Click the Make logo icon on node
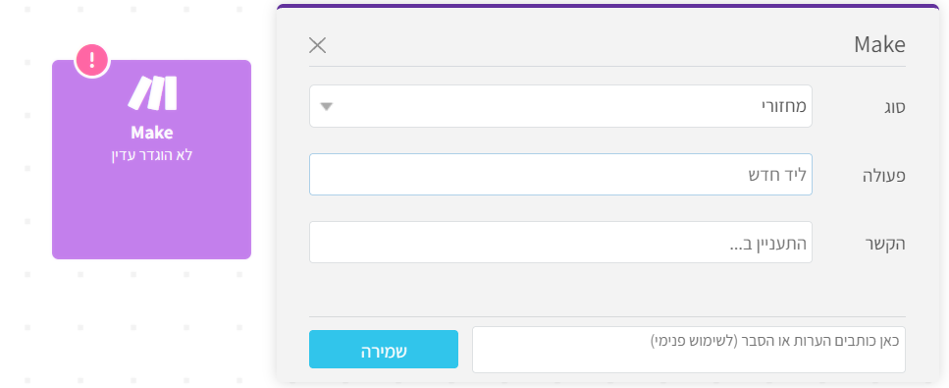This screenshot has height=388, width=949. click(152, 92)
